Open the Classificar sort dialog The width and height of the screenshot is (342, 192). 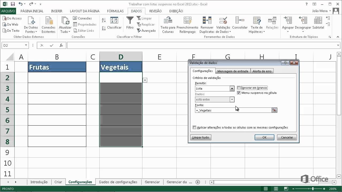pos(114,23)
